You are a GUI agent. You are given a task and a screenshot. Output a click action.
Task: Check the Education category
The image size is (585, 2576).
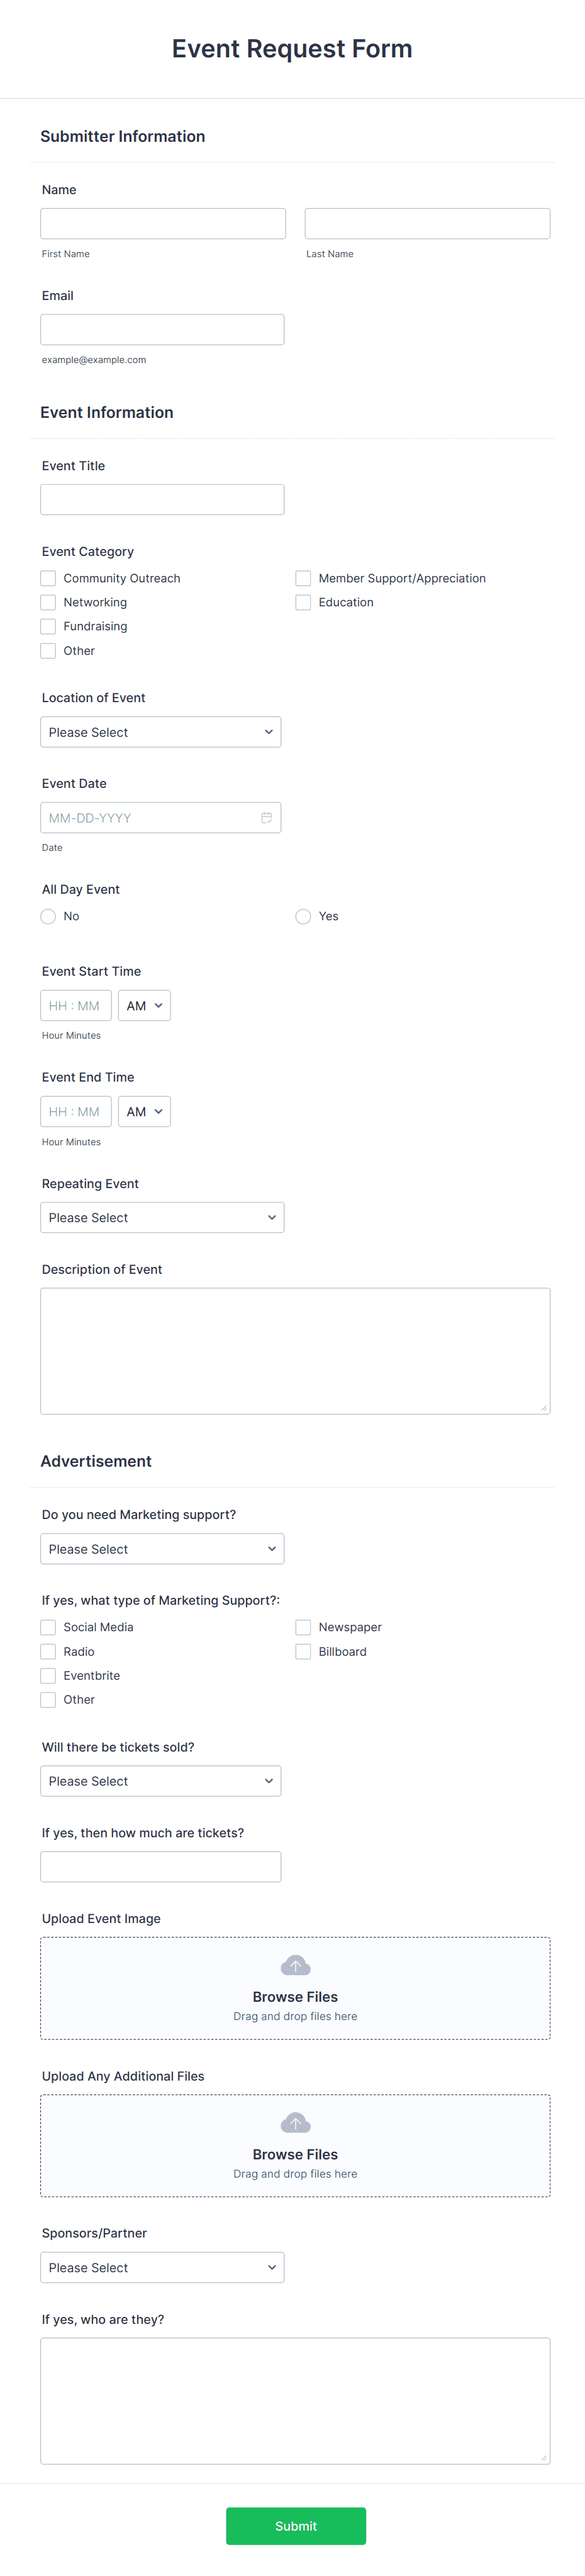[303, 602]
